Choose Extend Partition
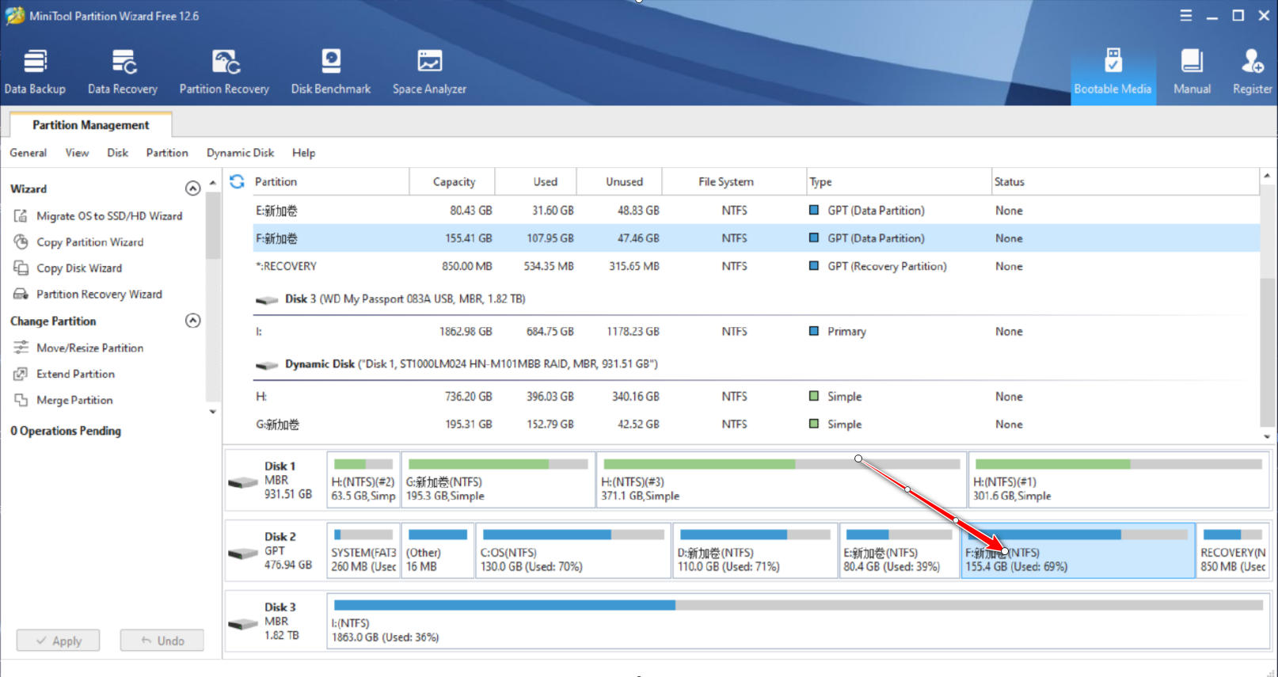 pos(66,374)
